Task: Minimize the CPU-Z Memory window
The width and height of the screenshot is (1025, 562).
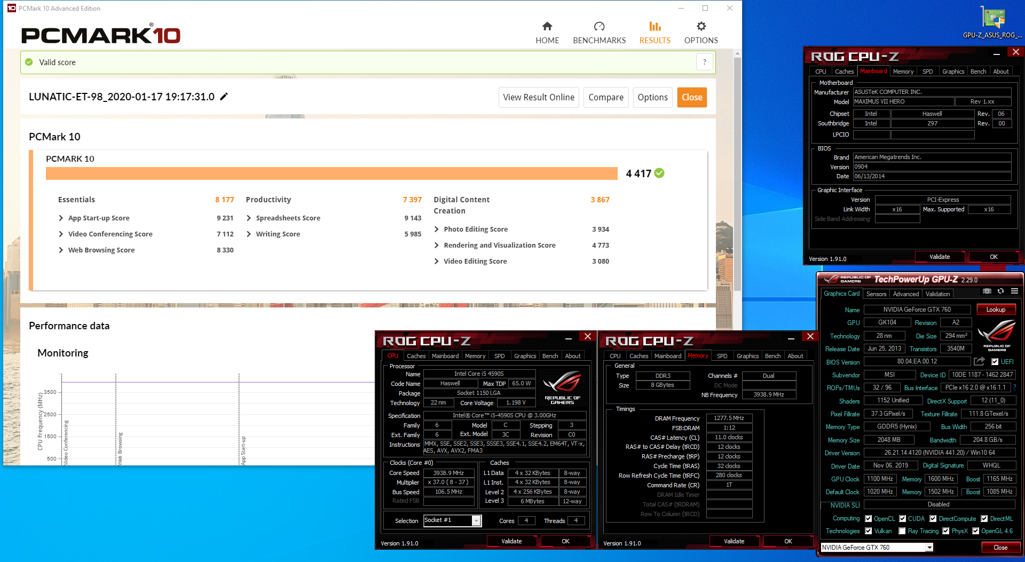Action: pos(791,337)
